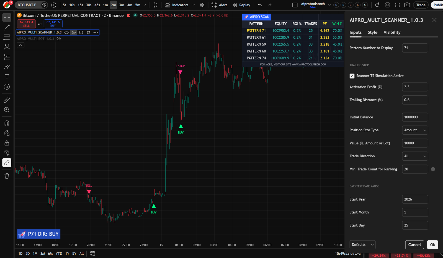Image resolution: width=443 pixels, height=258 pixels.
Task: Select the crosshair cursor tool
Action: 7,17
